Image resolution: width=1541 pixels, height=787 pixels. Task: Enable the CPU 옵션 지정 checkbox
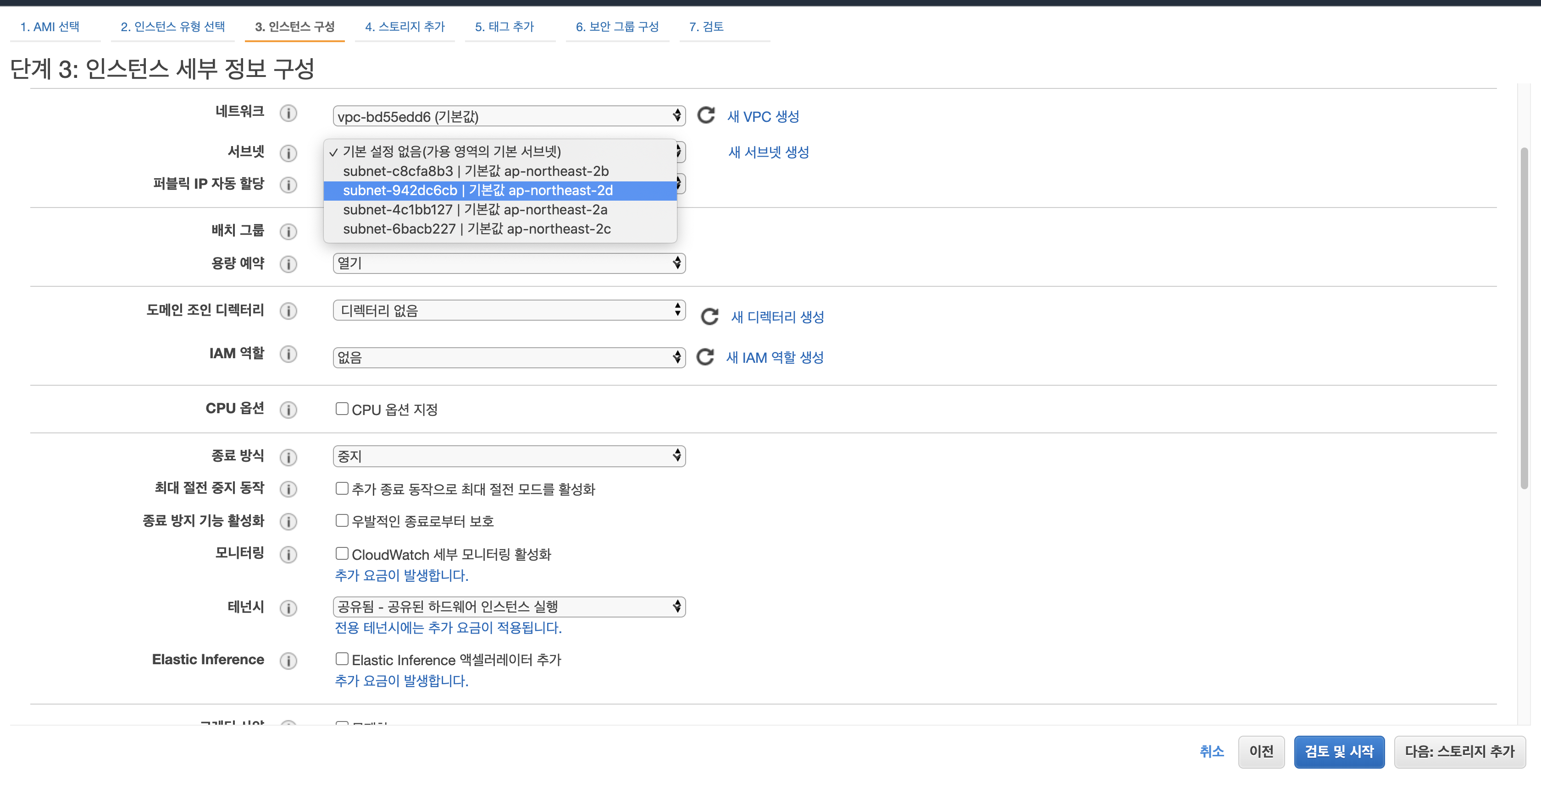tap(342, 409)
